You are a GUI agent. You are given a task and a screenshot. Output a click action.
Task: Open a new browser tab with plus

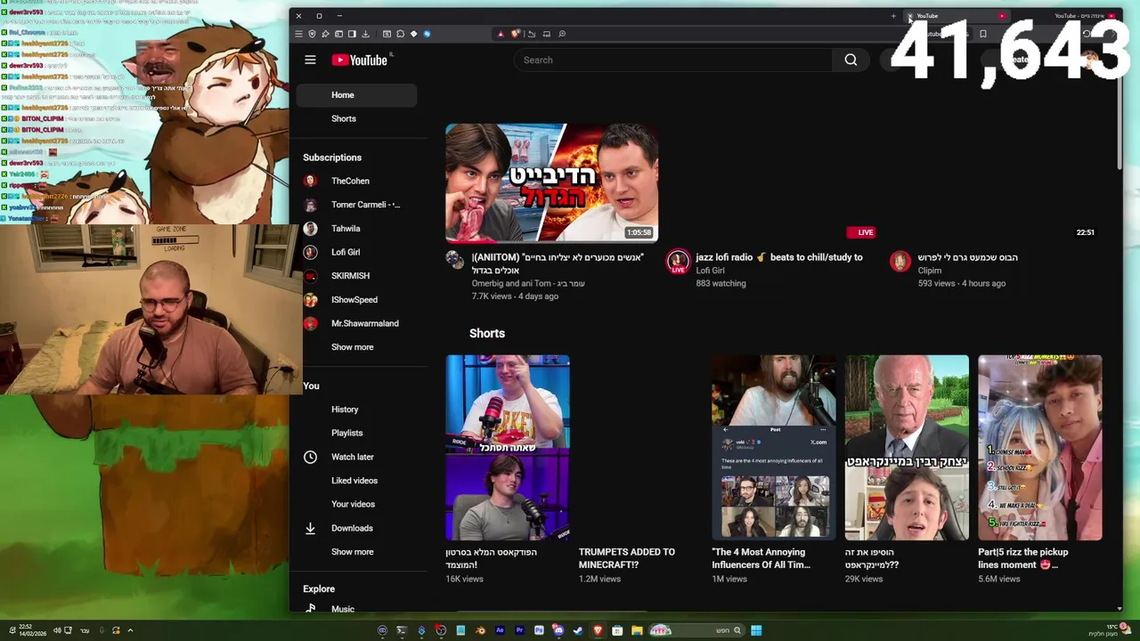893,15
